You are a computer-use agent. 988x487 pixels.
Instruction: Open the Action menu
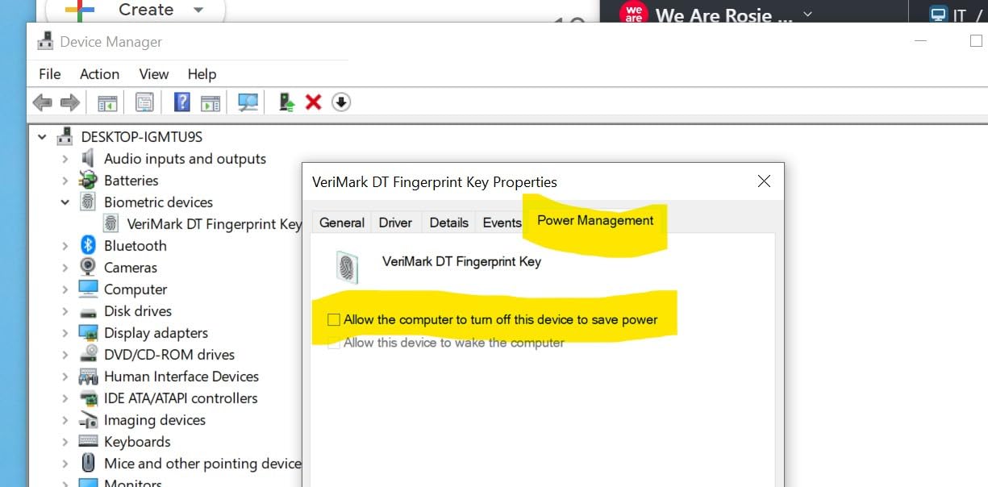tap(99, 74)
